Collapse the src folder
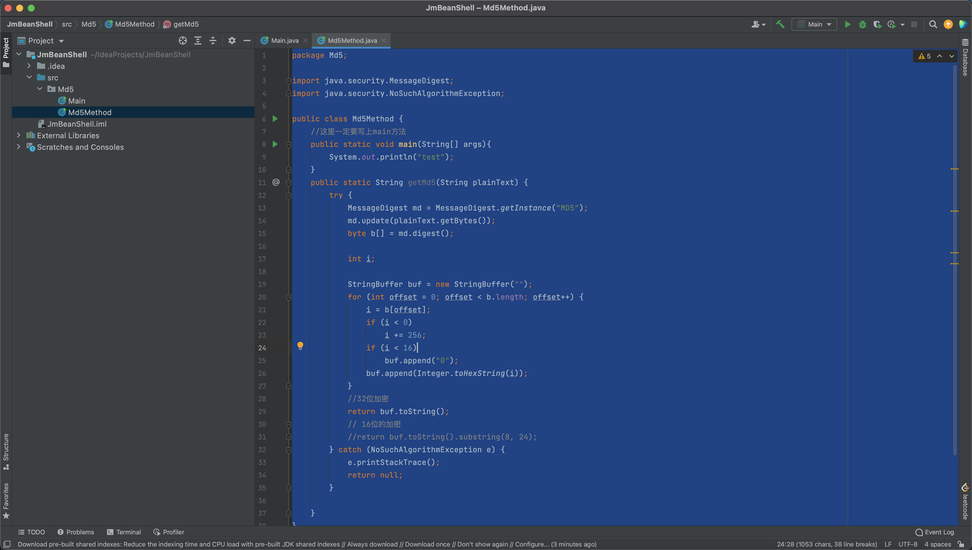This screenshot has width=972, height=550. tap(29, 77)
